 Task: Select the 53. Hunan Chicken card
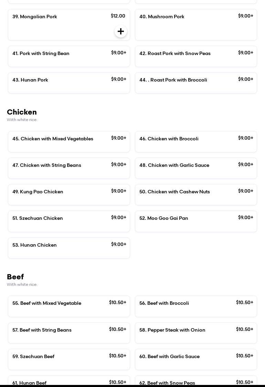coord(69,248)
